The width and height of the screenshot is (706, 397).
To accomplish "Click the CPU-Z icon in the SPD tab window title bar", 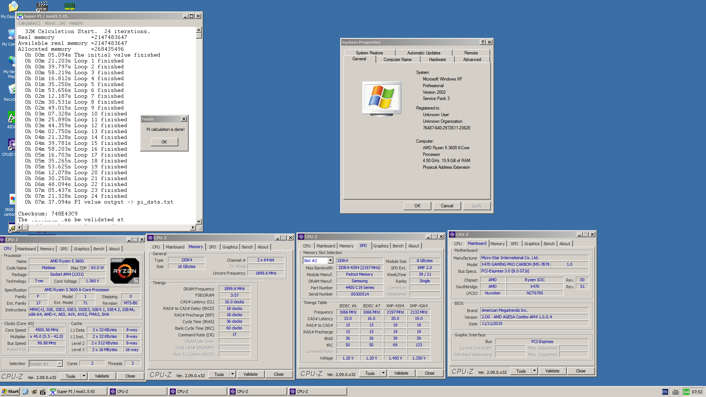I will (x=301, y=237).
